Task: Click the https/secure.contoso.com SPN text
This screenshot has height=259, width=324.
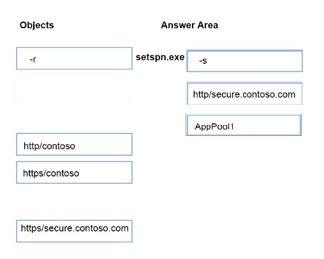Action: (75, 228)
